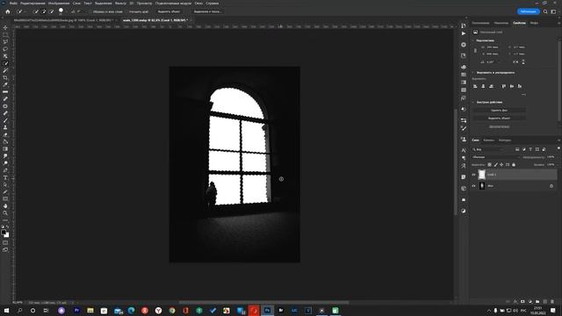The height and width of the screenshot is (316, 562).
Task: Align horizontal centers in Properties panel
Action: pyautogui.click(x=483, y=86)
